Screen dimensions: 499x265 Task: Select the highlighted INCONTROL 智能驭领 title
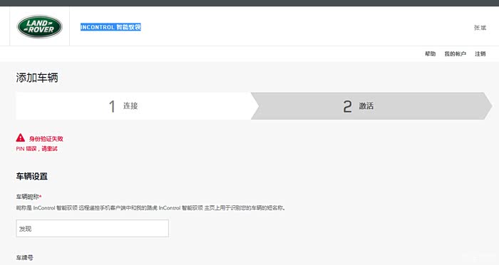coord(110,27)
